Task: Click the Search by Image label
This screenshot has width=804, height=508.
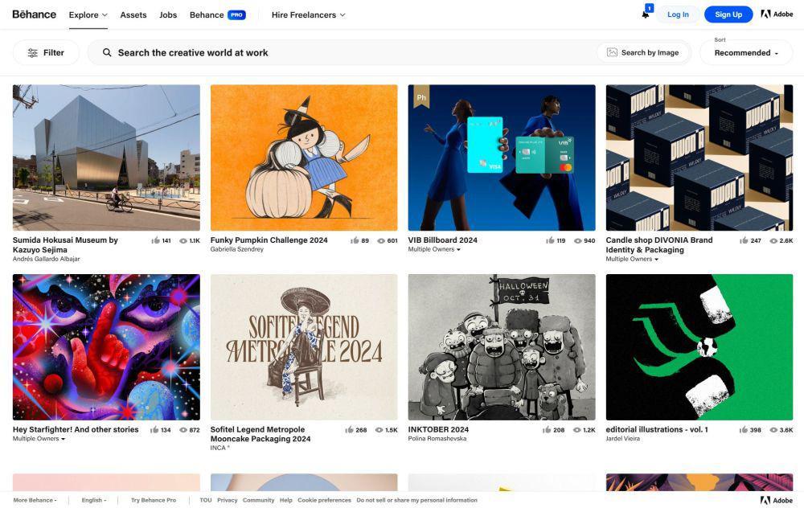Action: tap(650, 52)
